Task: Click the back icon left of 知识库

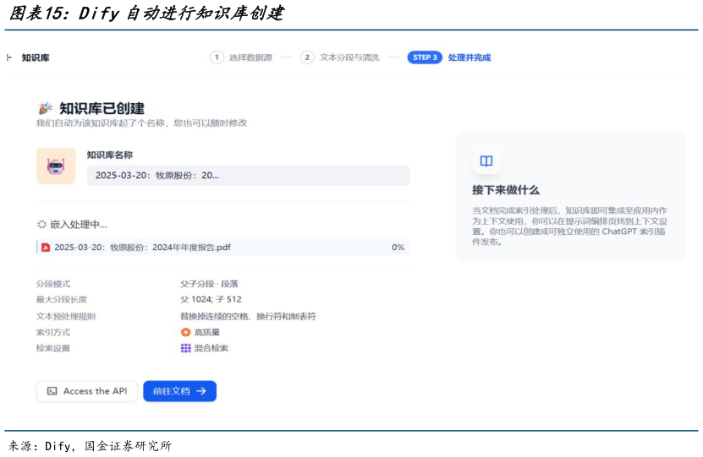Action: click(9, 57)
